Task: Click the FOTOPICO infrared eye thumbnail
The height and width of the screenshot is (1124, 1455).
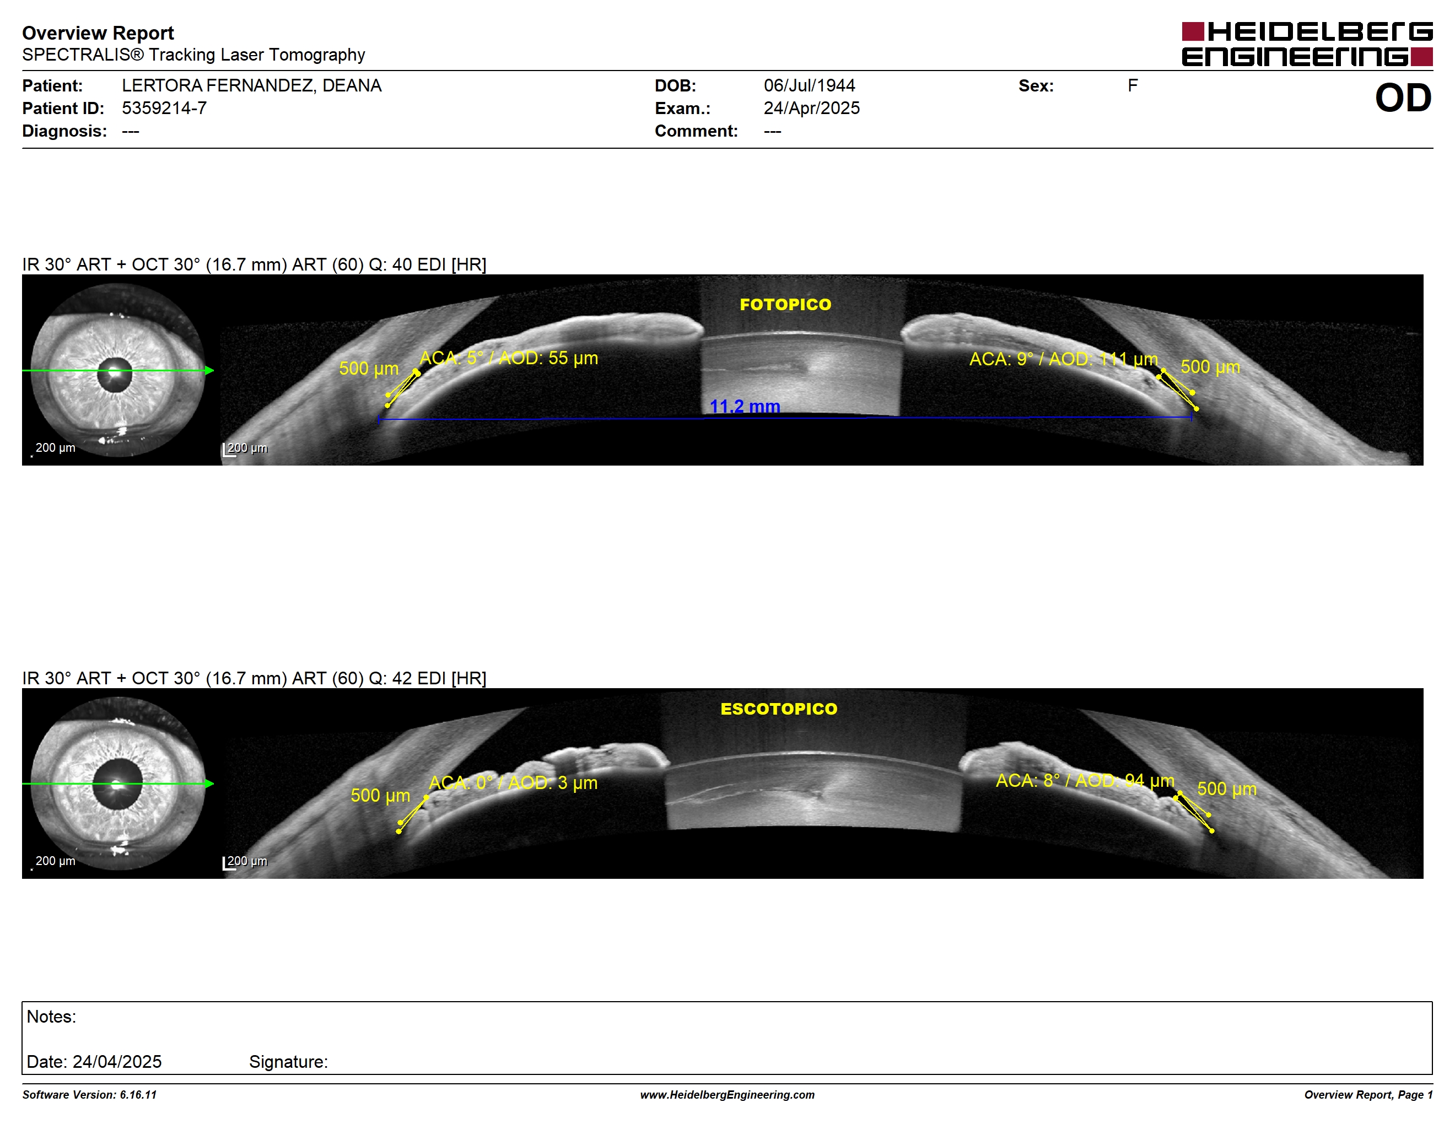Action: point(118,370)
